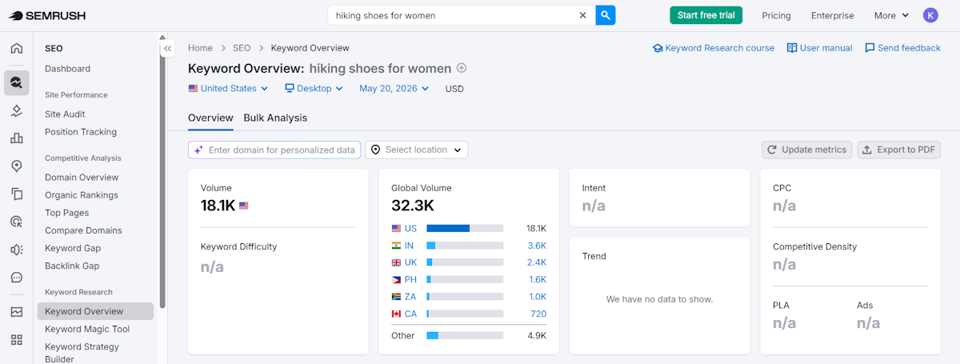
Task: Open the Home icon in the sidebar rail
Action: pyautogui.click(x=16, y=48)
